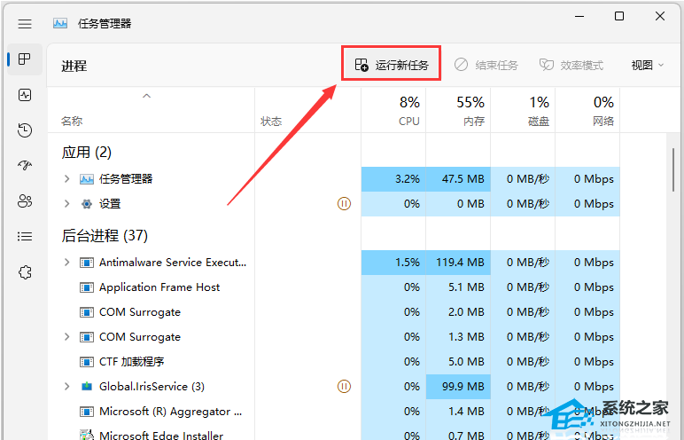Open the Startup apps icon in sidebar
The width and height of the screenshot is (684, 440).
pyautogui.click(x=25, y=166)
